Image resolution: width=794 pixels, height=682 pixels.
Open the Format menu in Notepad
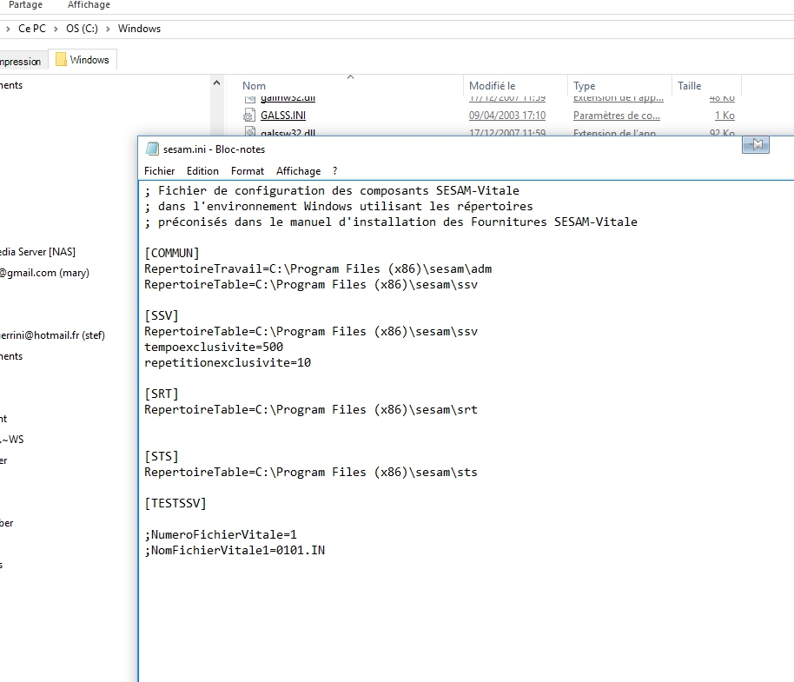tap(248, 171)
